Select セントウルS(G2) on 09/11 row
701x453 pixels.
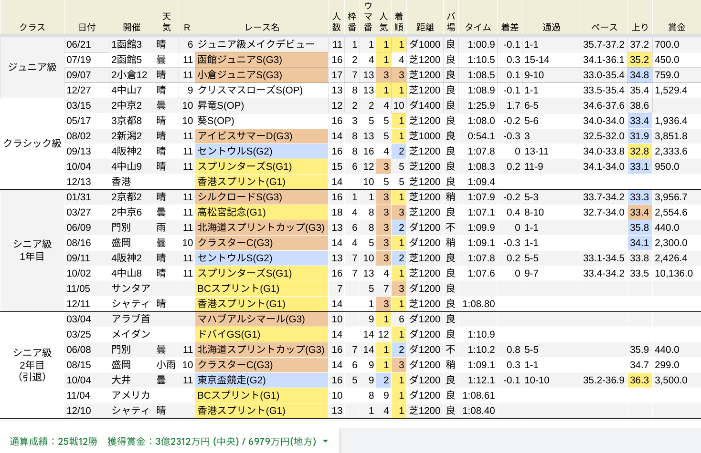pyautogui.click(x=262, y=258)
